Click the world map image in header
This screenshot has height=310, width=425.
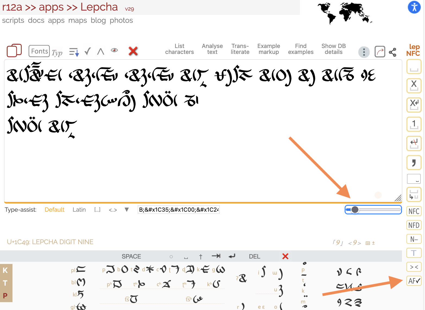point(345,13)
